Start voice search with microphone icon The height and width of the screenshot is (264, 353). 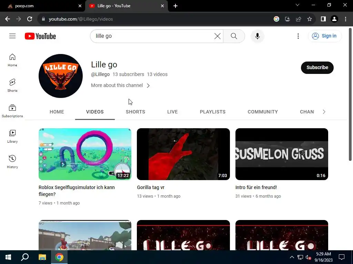[257, 36]
